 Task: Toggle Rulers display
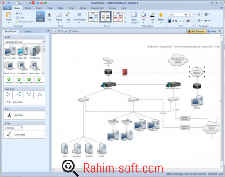point(74,31)
